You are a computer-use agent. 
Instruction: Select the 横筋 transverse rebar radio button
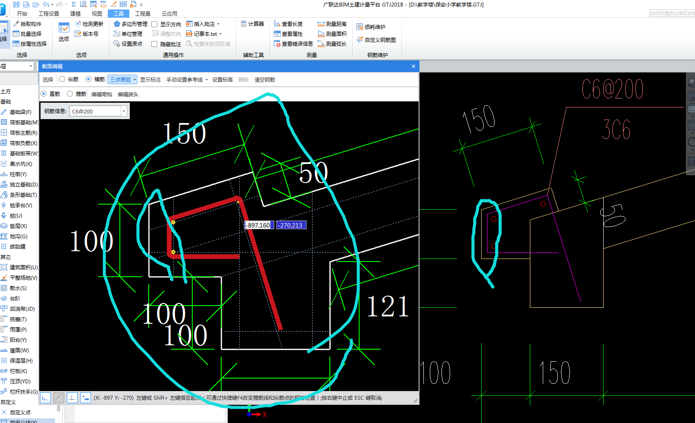coord(88,79)
